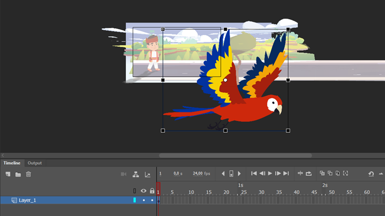Show or hide all layers eye icon

144,191
